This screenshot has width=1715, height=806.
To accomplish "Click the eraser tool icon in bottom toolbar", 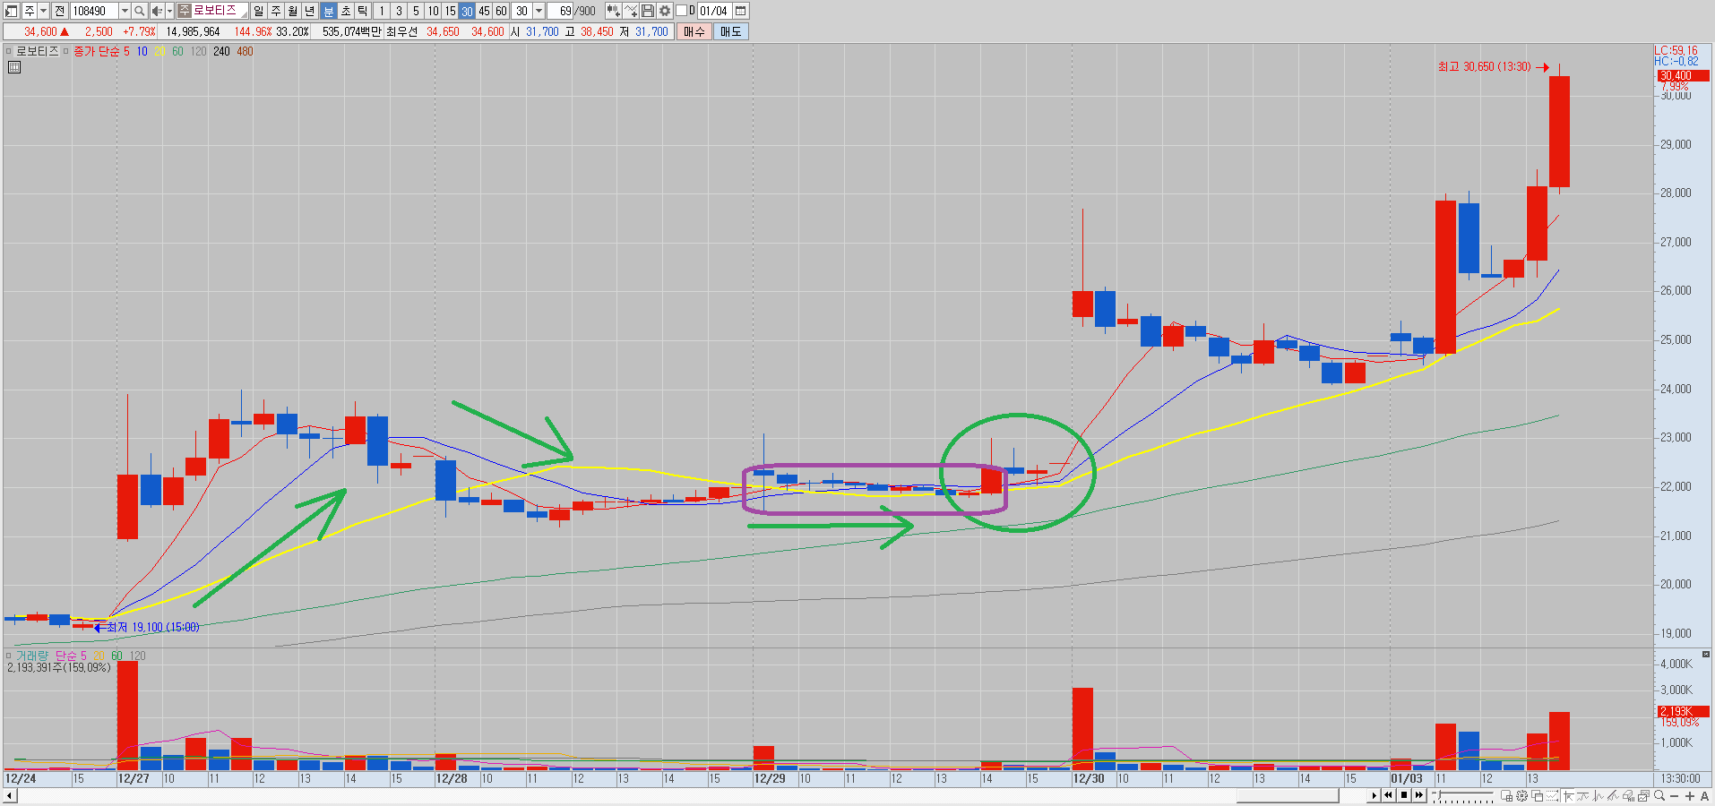I will 1629,795.
